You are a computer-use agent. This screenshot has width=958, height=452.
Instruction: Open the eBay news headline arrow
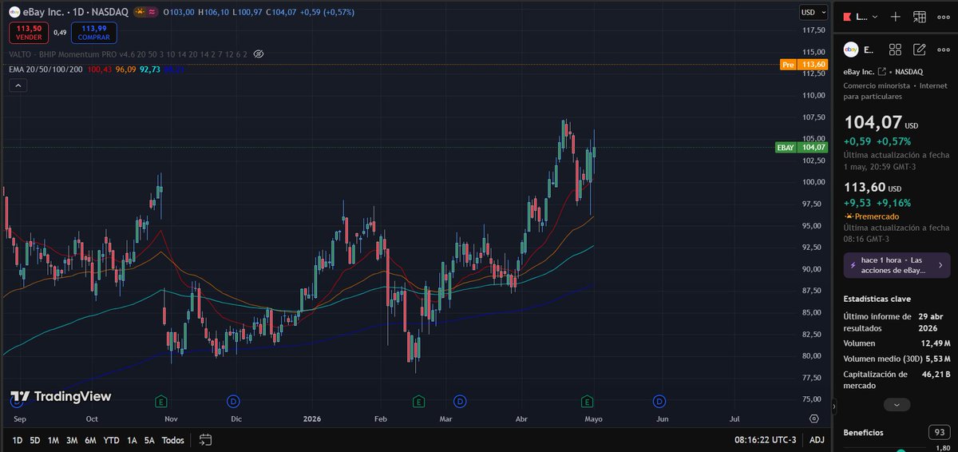point(940,265)
